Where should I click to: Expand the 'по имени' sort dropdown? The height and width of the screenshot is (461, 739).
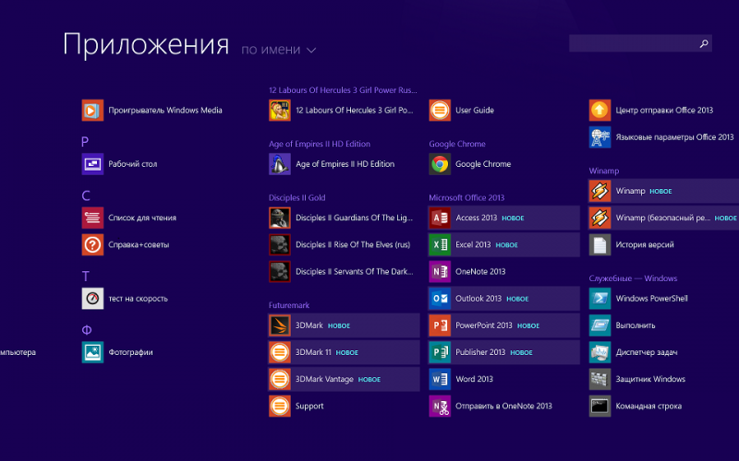(278, 49)
